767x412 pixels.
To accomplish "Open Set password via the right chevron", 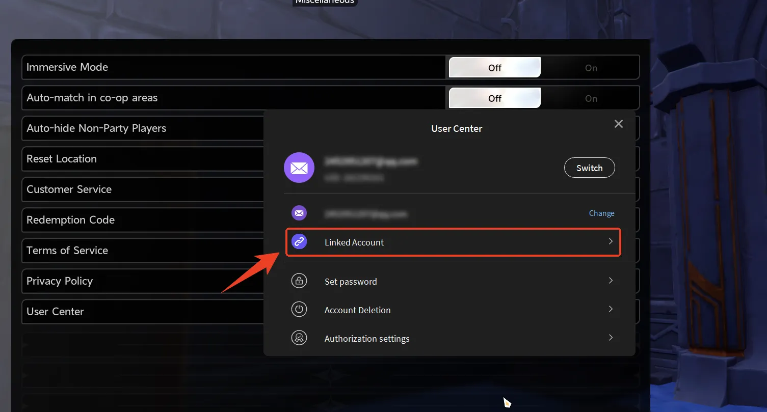I will pos(611,281).
